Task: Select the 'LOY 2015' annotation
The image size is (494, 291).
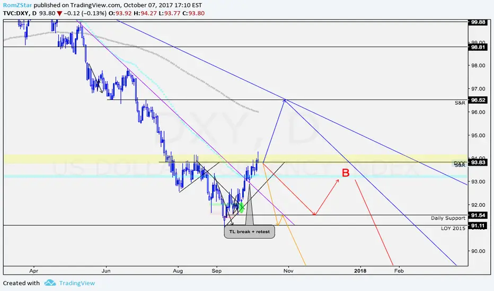Action: tap(453, 229)
